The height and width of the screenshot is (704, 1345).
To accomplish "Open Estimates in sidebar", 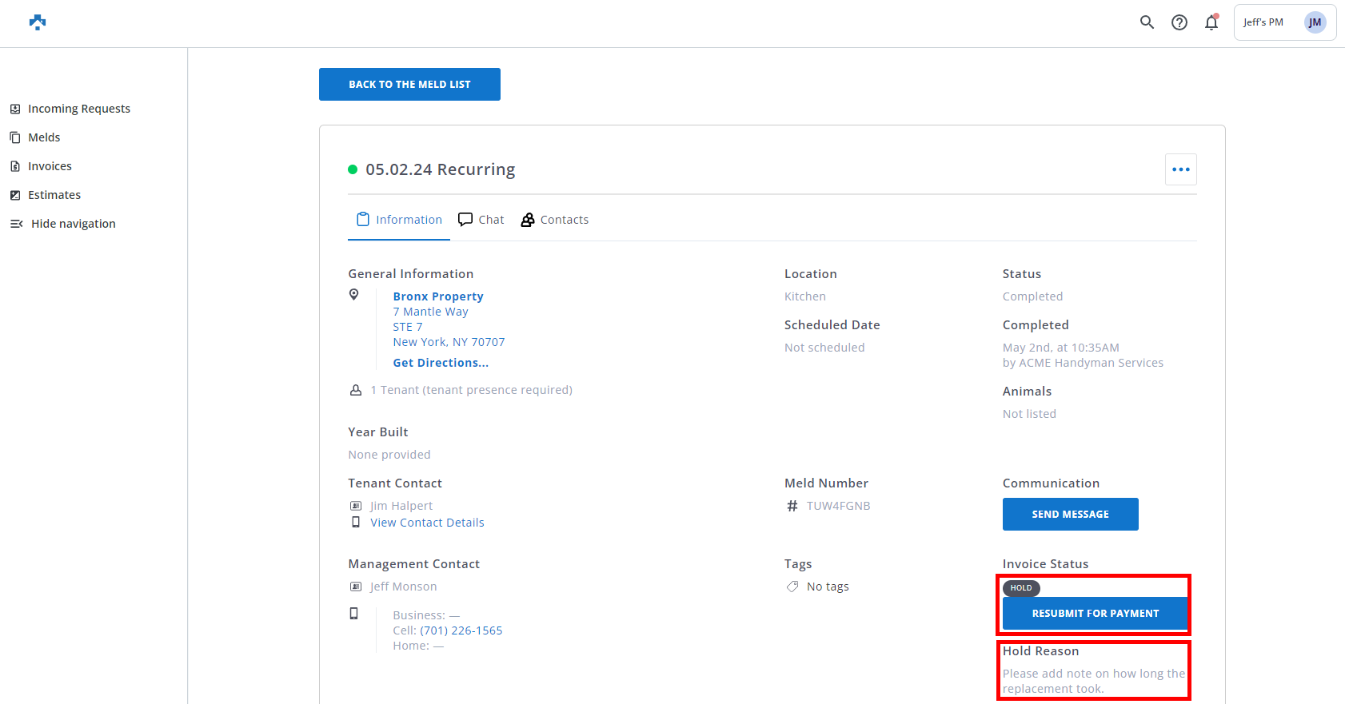I will 54,195.
